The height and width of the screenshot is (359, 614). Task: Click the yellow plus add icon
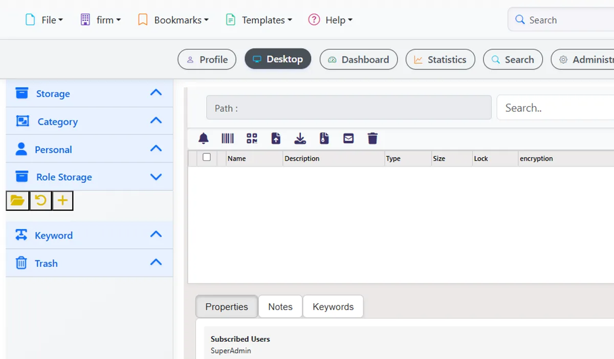click(x=62, y=201)
